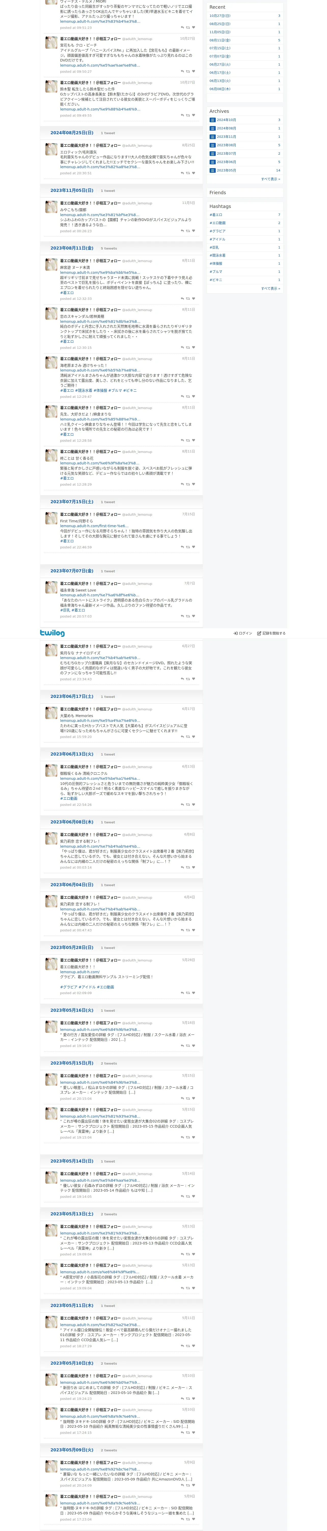
Task: Reply to the tweet posted at 09:49:55
Action: pyautogui.click(x=182, y=115)
